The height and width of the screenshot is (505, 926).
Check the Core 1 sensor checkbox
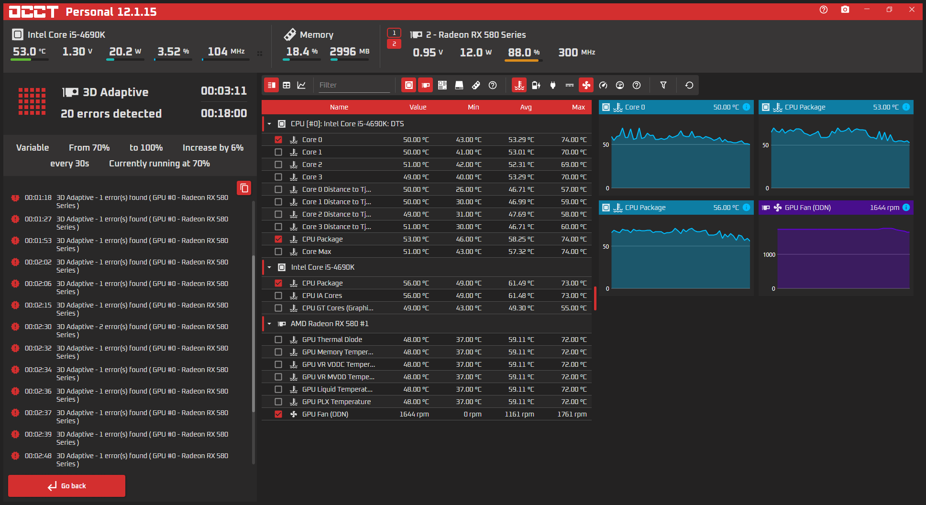coord(278,152)
